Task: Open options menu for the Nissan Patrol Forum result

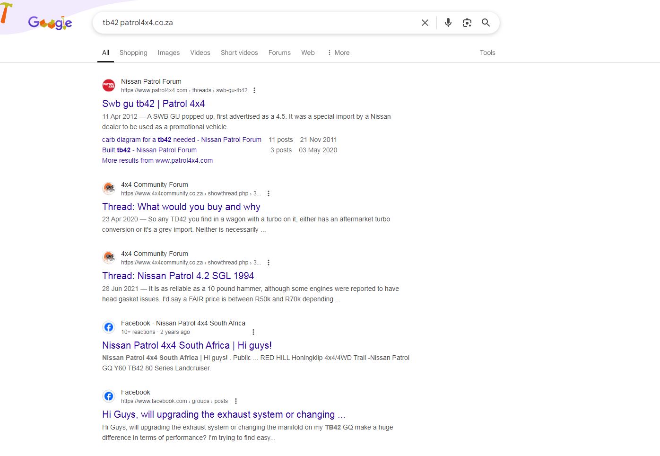Action: tap(254, 90)
